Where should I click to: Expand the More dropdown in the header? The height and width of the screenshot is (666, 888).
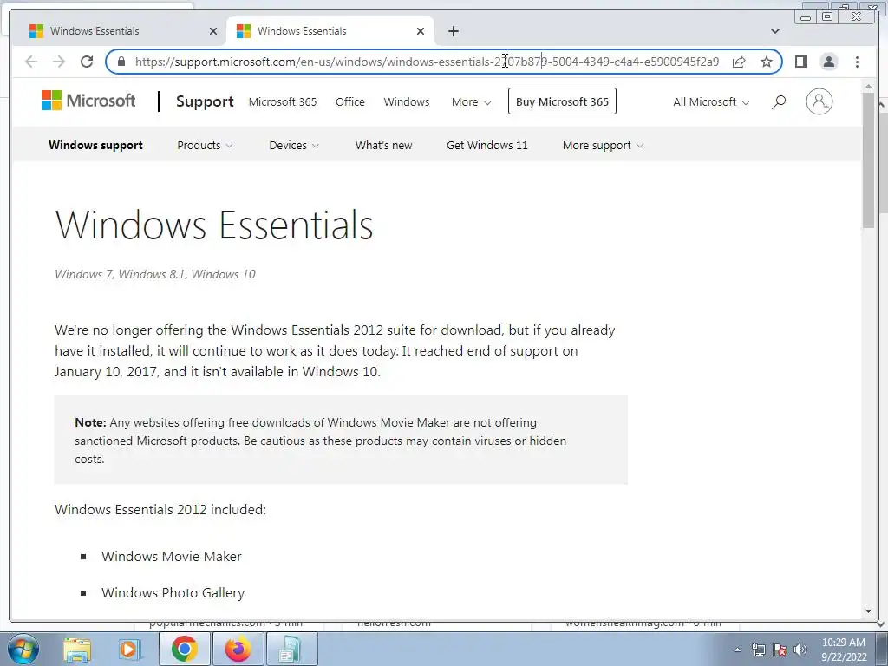(x=471, y=102)
